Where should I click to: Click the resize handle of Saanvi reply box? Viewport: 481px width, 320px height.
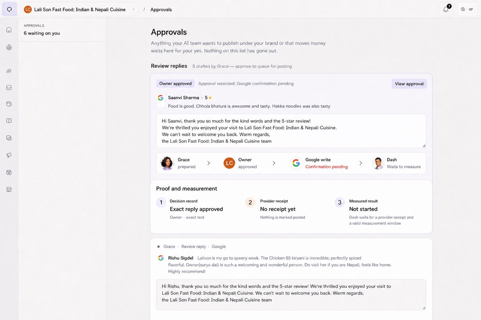[x=424, y=146]
